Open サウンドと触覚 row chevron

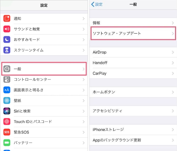coord(84,29)
